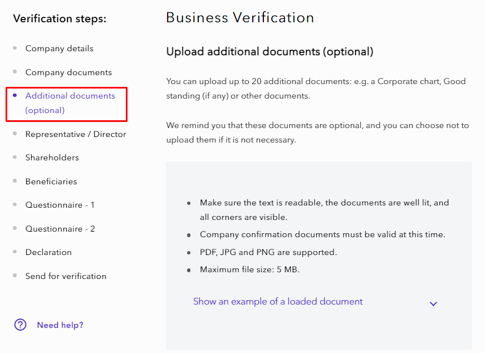
Task: Go to the Declaration step
Action: point(48,252)
